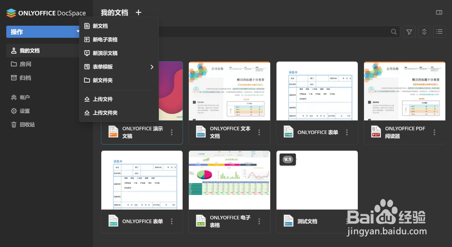
Task: Open top-row ONLYOFFICE 表单 thumbnail
Action: (x=317, y=91)
